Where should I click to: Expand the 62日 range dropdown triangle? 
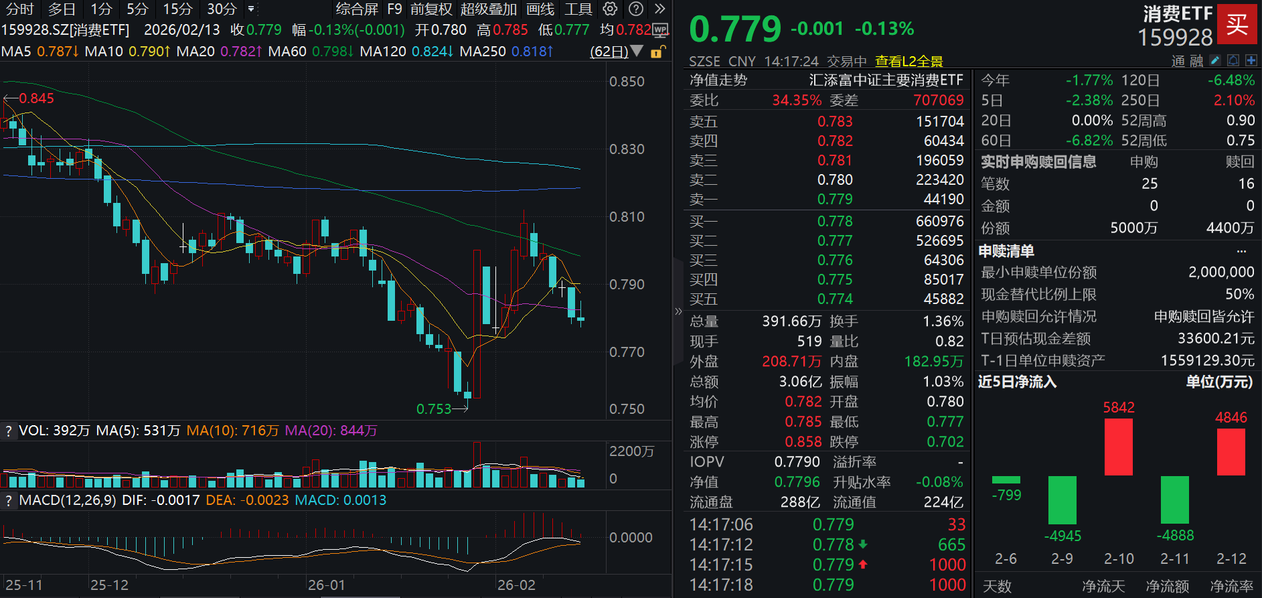click(637, 51)
